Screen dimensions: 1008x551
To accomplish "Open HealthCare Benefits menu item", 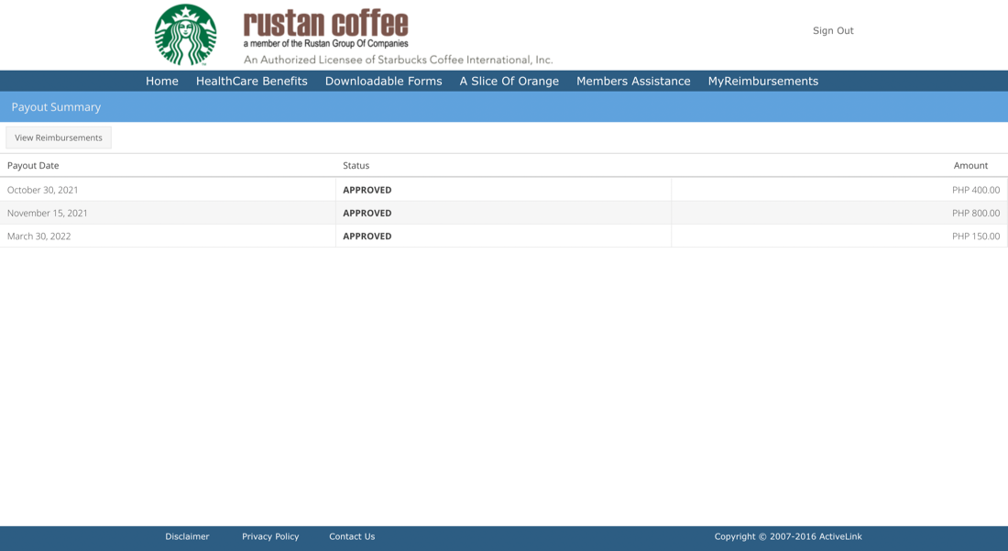I will coord(251,82).
